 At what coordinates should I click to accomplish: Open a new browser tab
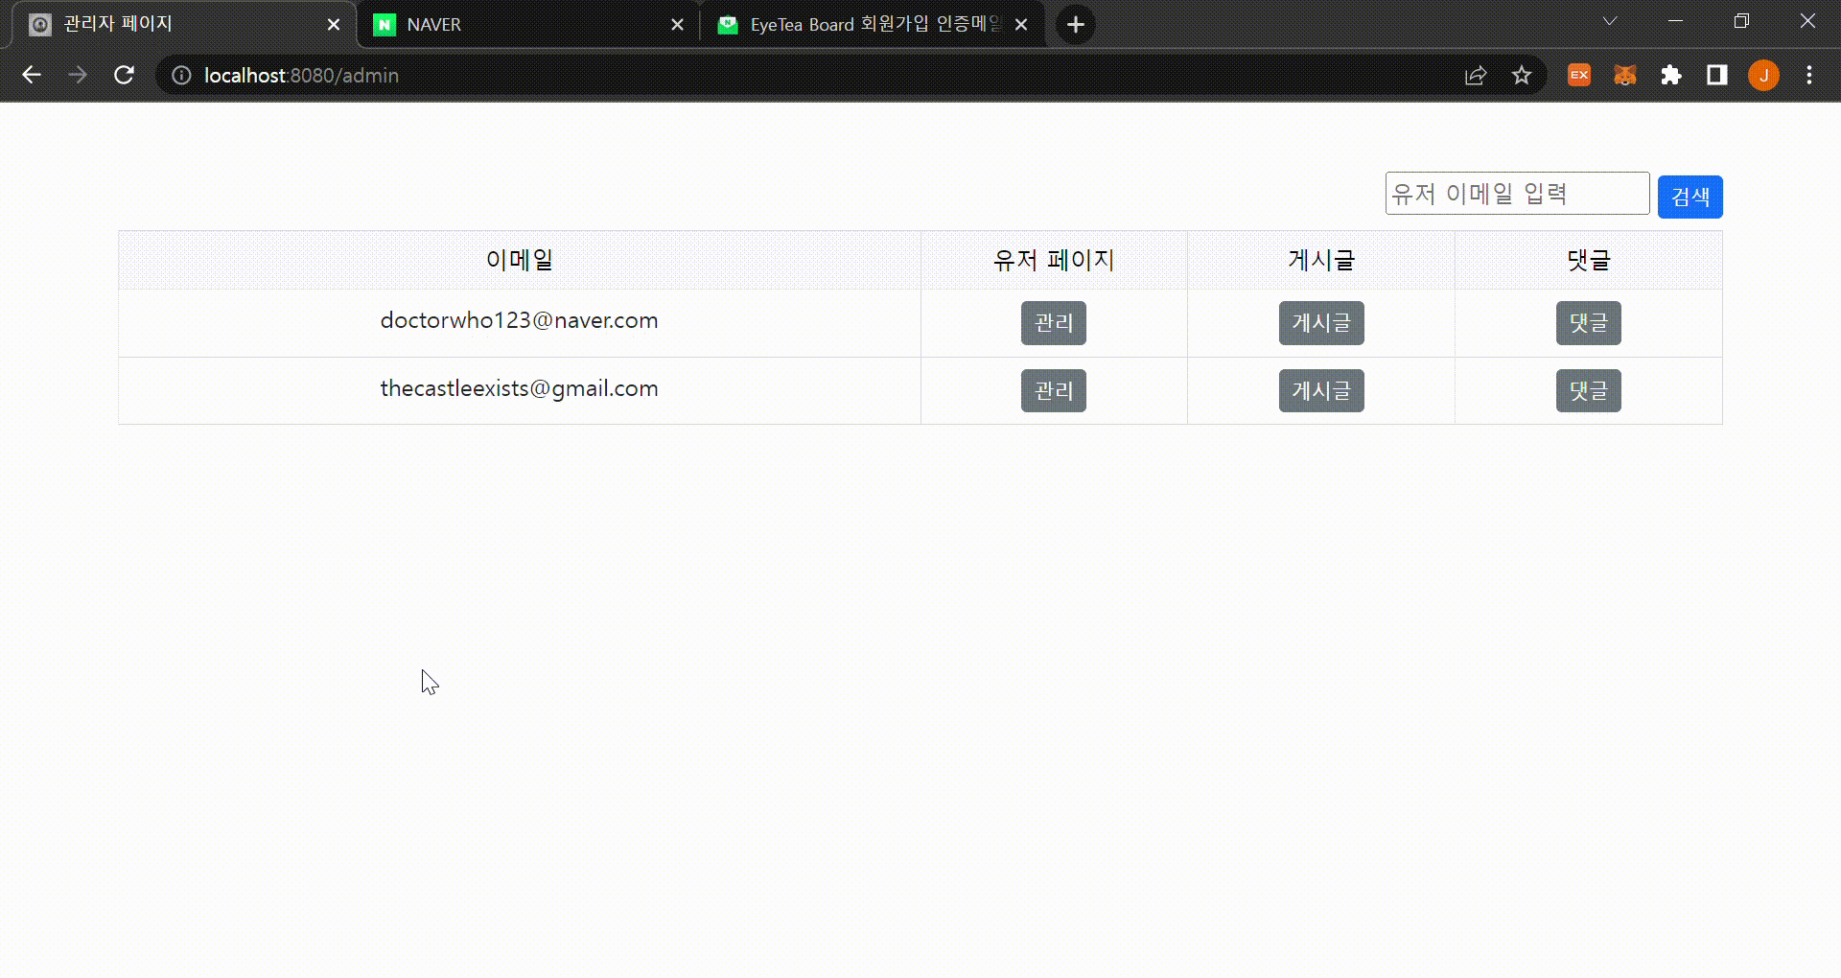click(1075, 24)
